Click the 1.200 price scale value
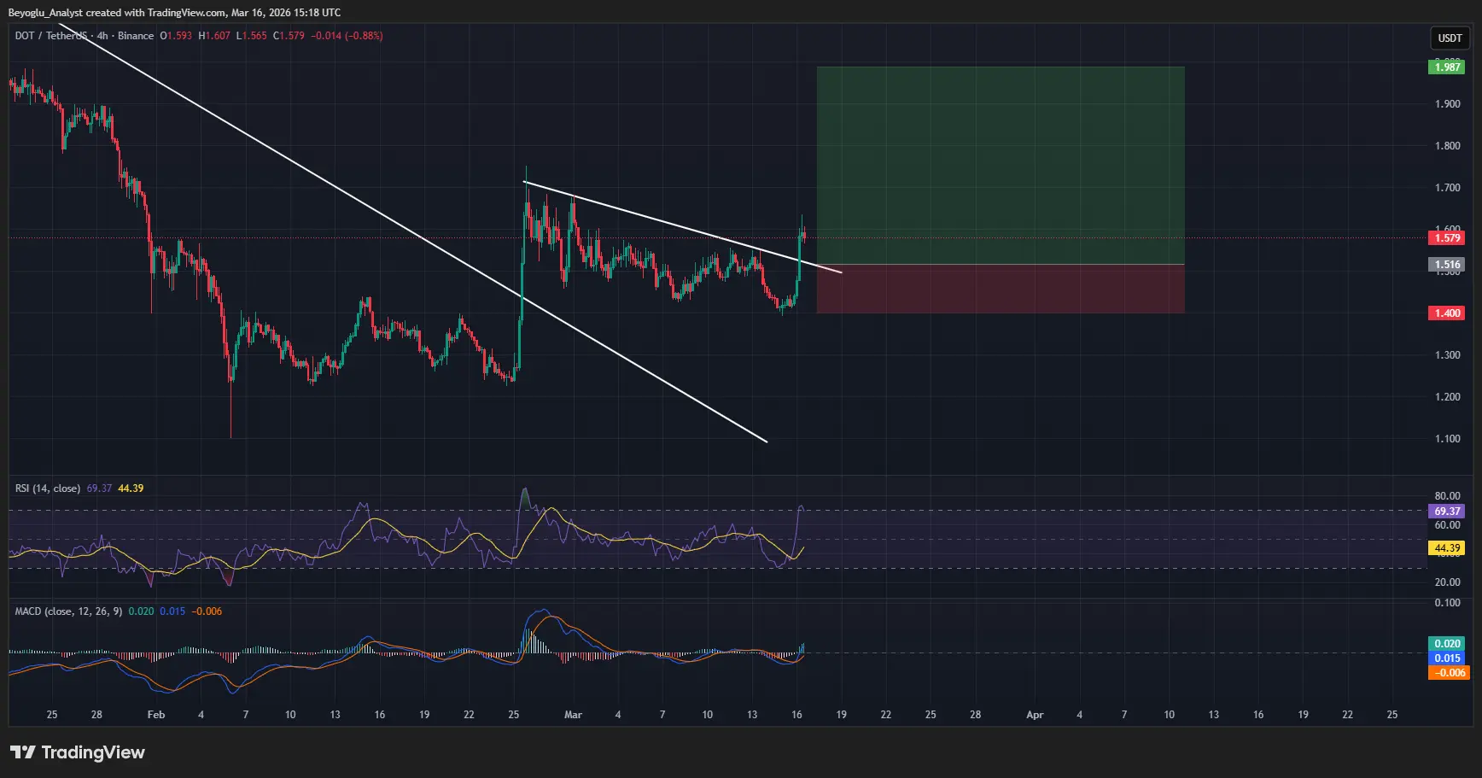Image resolution: width=1482 pixels, height=778 pixels. [1447, 397]
